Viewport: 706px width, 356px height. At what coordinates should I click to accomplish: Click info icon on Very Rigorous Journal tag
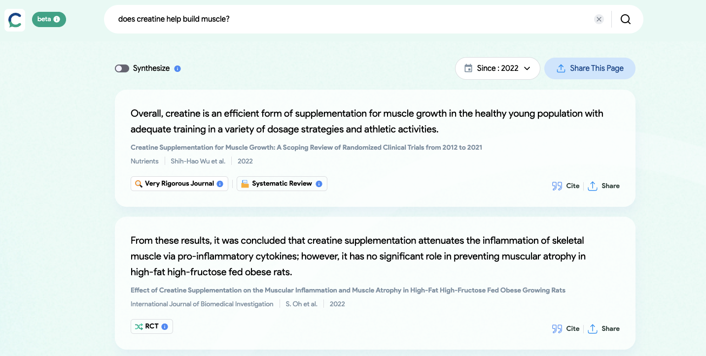point(220,184)
